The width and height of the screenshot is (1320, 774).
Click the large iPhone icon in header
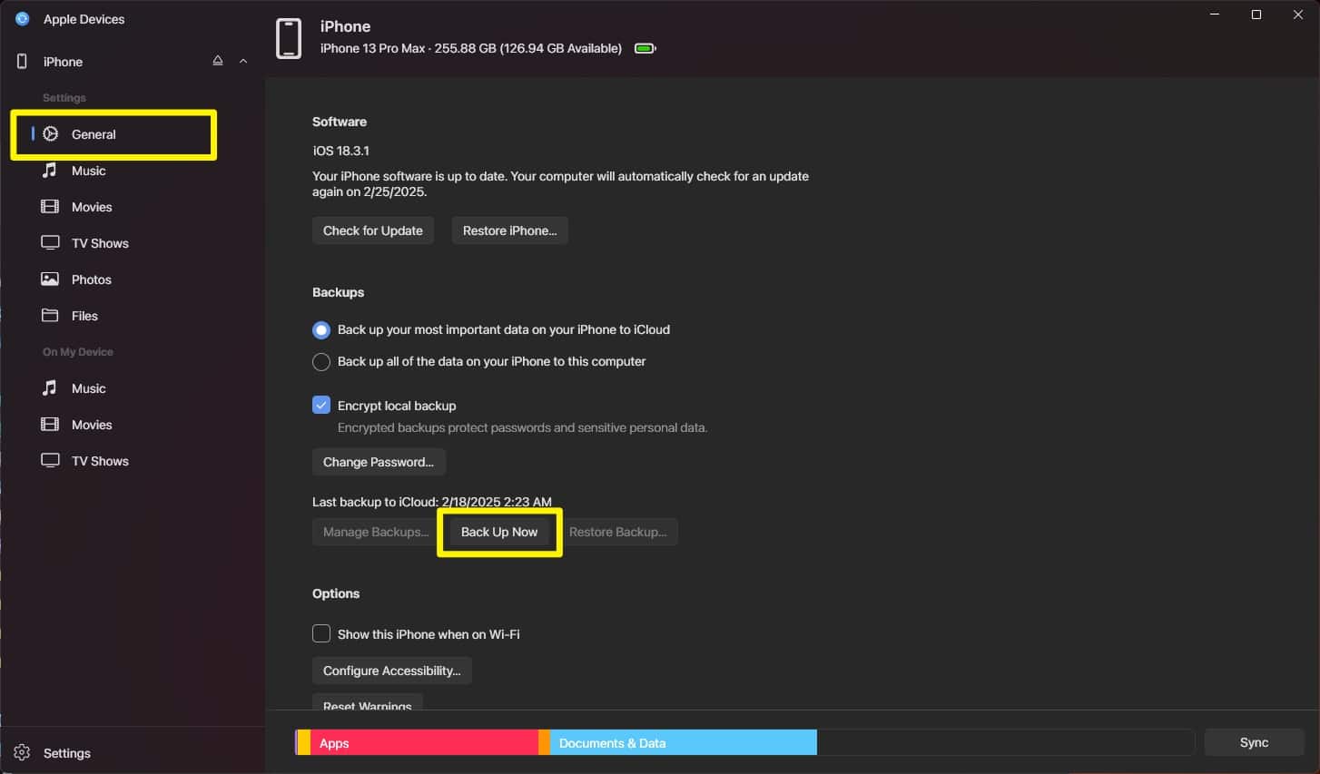tap(289, 38)
